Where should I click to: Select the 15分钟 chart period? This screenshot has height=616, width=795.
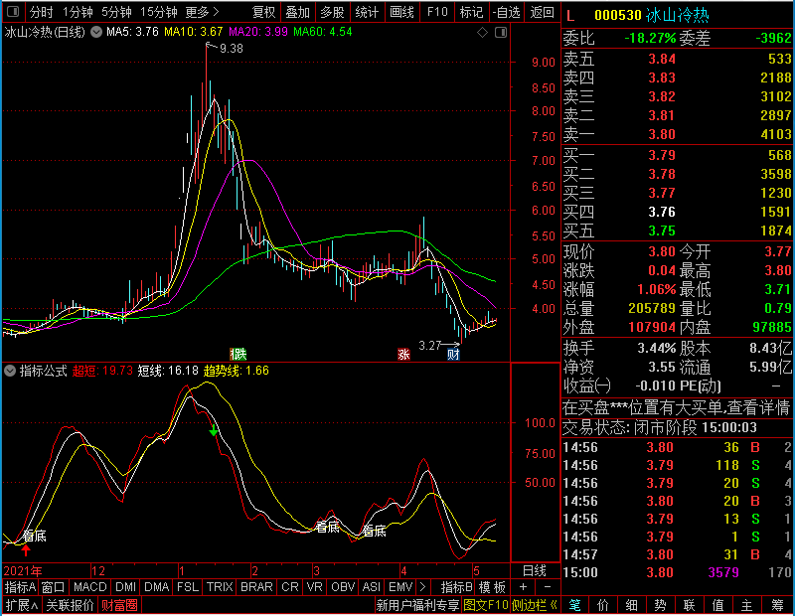(x=159, y=12)
